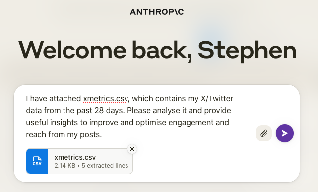Click the '2.14 KB' file size text

pos(65,166)
